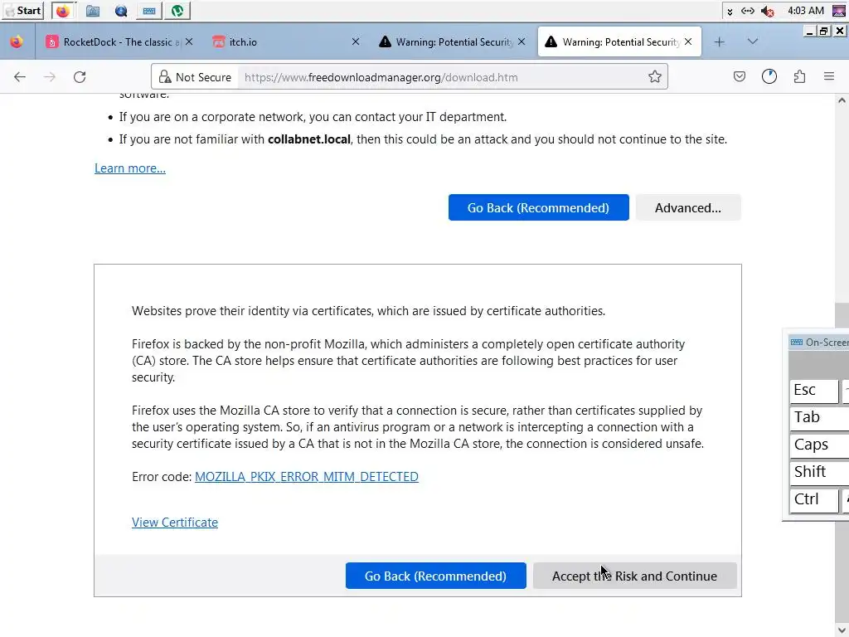The width and height of the screenshot is (849, 637).
Task: Click the Esc key on On-Screen Keyboard
Action: click(814, 391)
